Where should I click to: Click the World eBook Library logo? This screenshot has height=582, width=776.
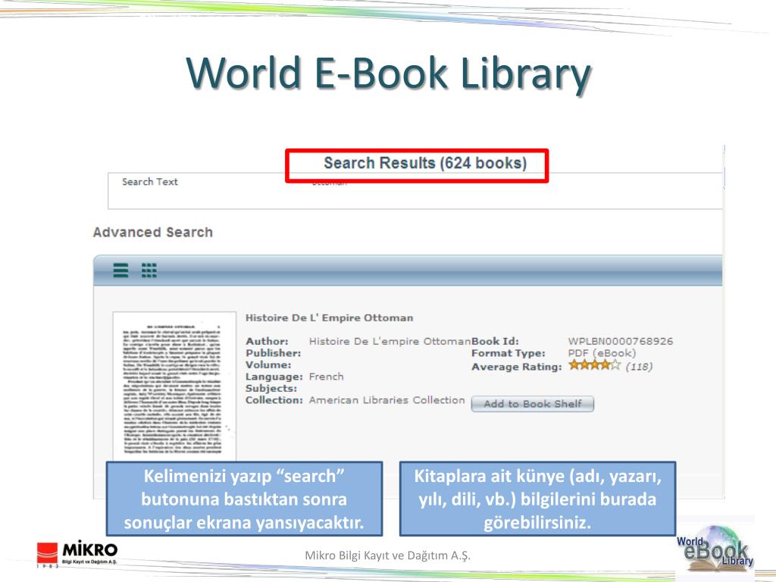pos(715,549)
